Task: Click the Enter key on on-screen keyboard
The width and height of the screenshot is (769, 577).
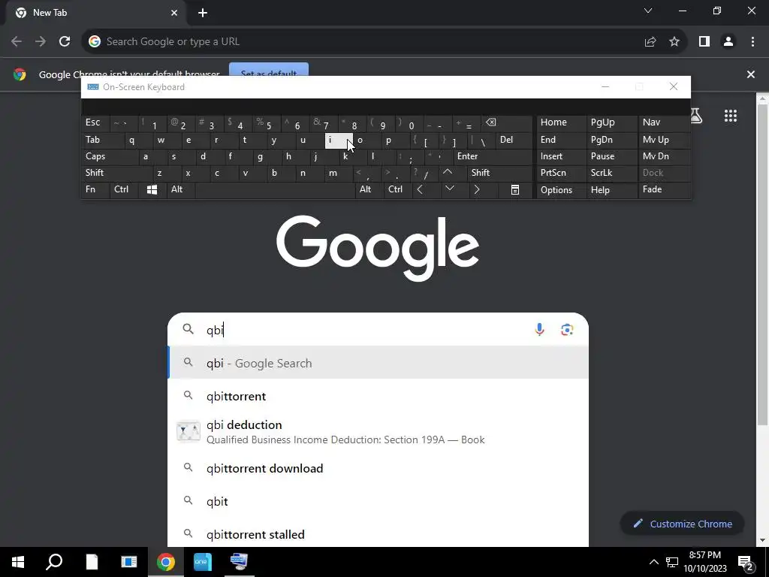Action: pos(493,156)
